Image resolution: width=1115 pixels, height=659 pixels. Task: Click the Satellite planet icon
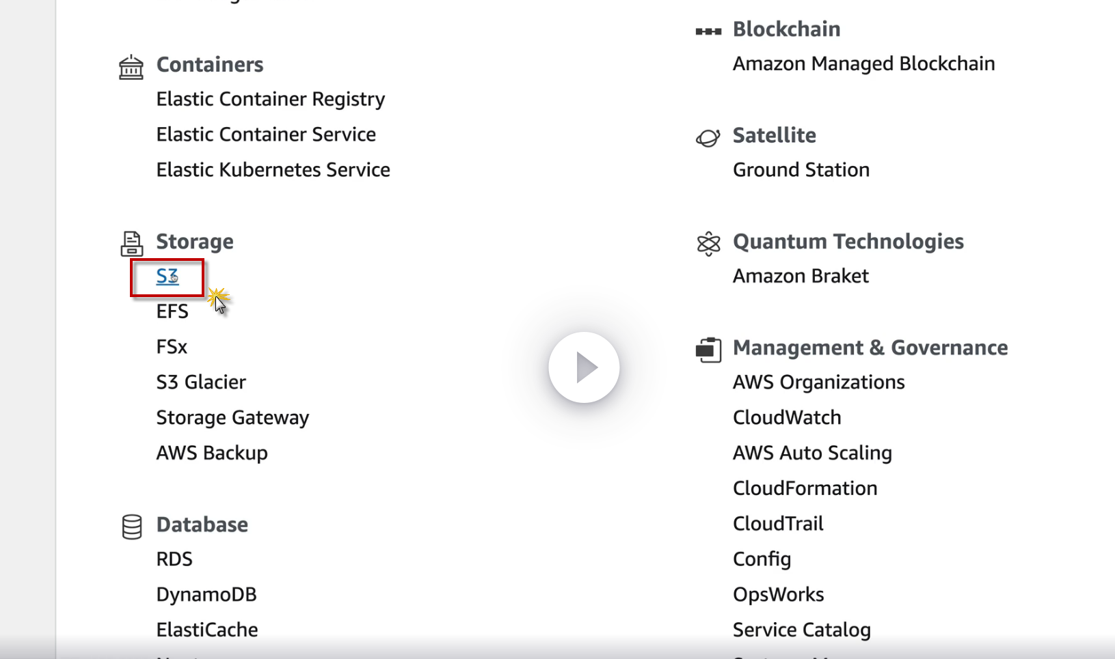tap(708, 137)
